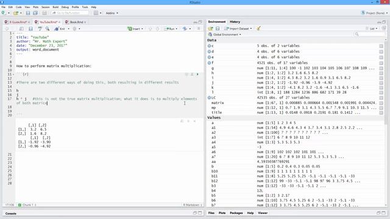The height and width of the screenshot is (219, 390).
Task: Switch to Book.Rmd tab
Action: 75,22
